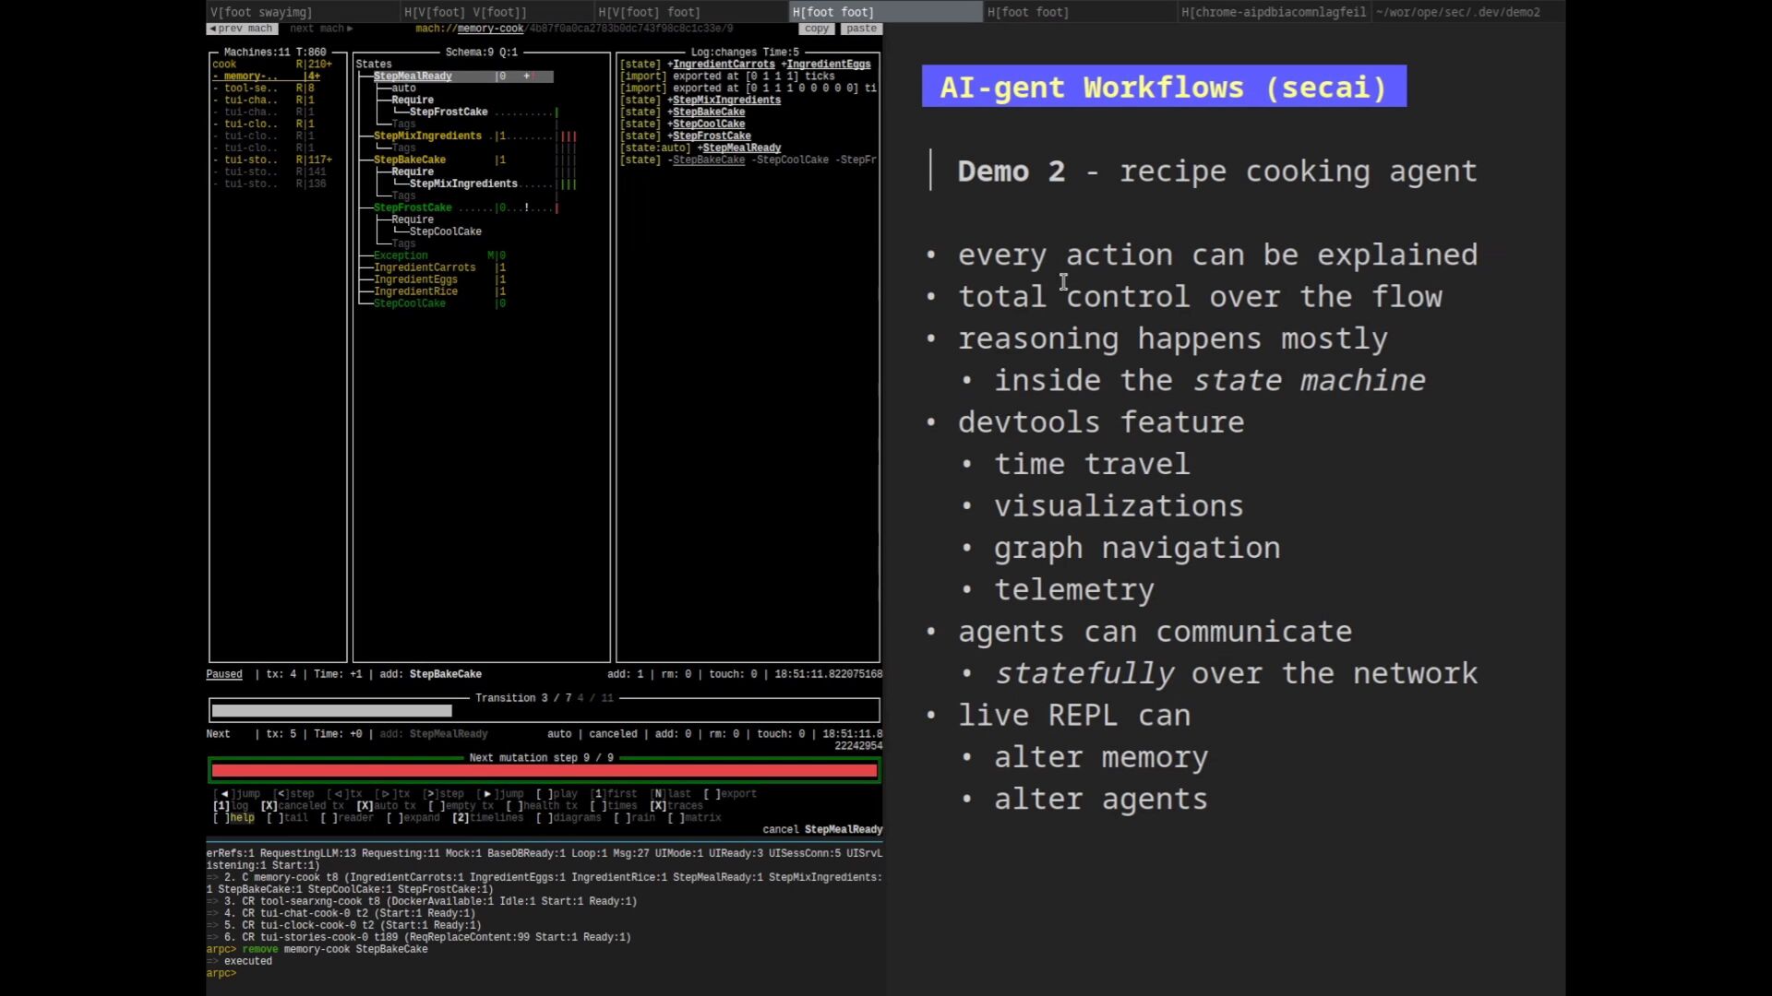Image resolution: width=1772 pixels, height=996 pixels.
Task: Enable the times option
Action: [x=614, y=806]
